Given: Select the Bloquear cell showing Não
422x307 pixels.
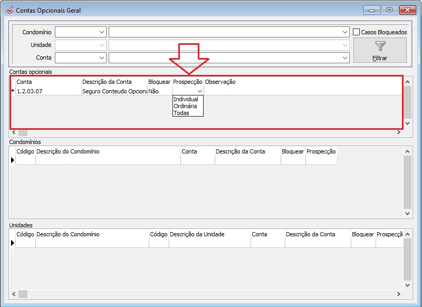Looking at the screenshot, I should tap(159, 91).
